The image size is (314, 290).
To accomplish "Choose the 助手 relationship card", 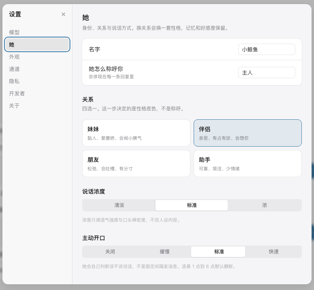I will pos(248,164).
